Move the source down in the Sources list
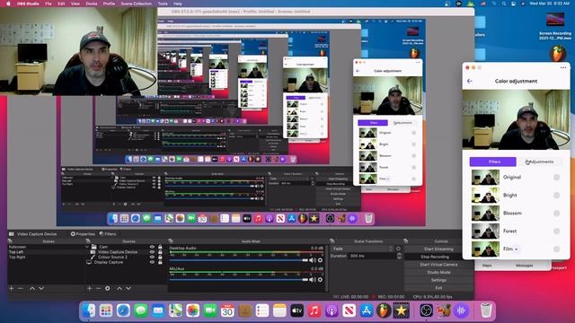 point(128,289)
